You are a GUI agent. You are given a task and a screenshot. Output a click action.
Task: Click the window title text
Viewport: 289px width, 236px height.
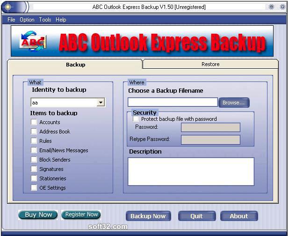click(x=149, y=7)
